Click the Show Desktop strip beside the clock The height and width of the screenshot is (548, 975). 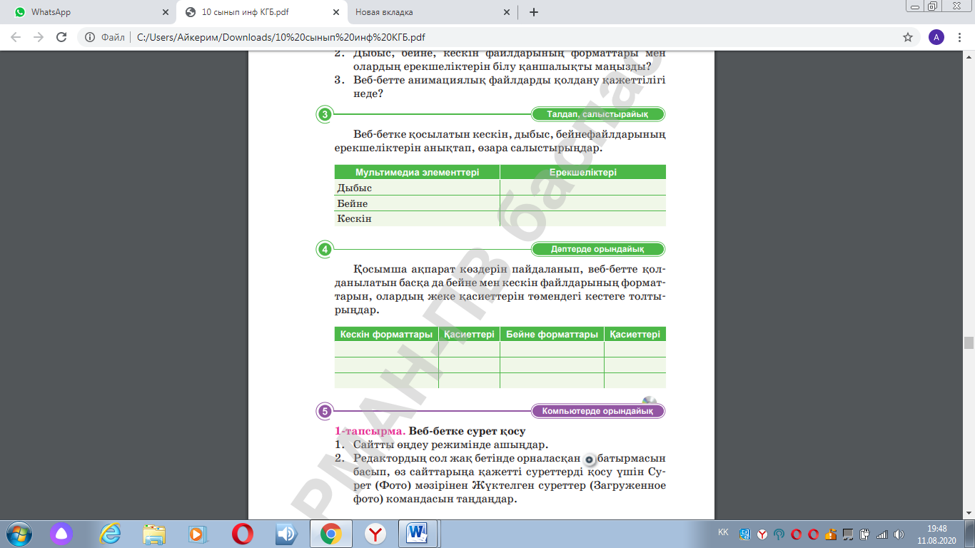coord(970,534)
